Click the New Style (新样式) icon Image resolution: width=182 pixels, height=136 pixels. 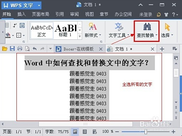click(x=93, y=26)
